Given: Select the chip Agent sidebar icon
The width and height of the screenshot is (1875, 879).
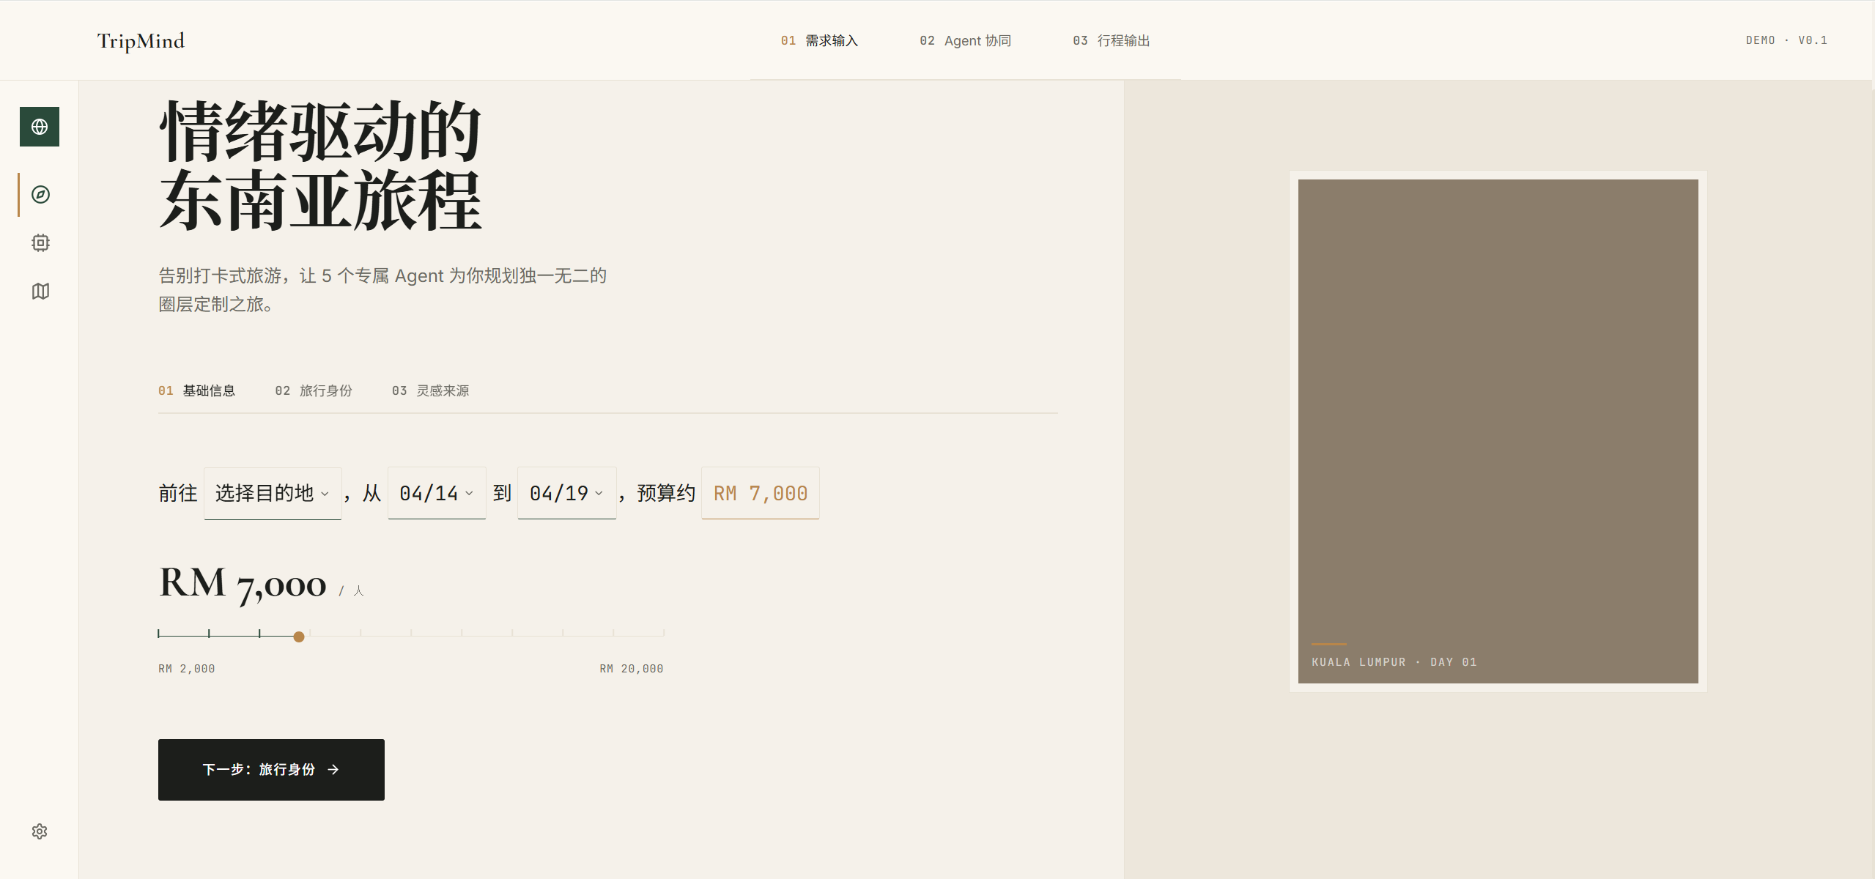Looking at the screenshot, I should tap(40, 242).
